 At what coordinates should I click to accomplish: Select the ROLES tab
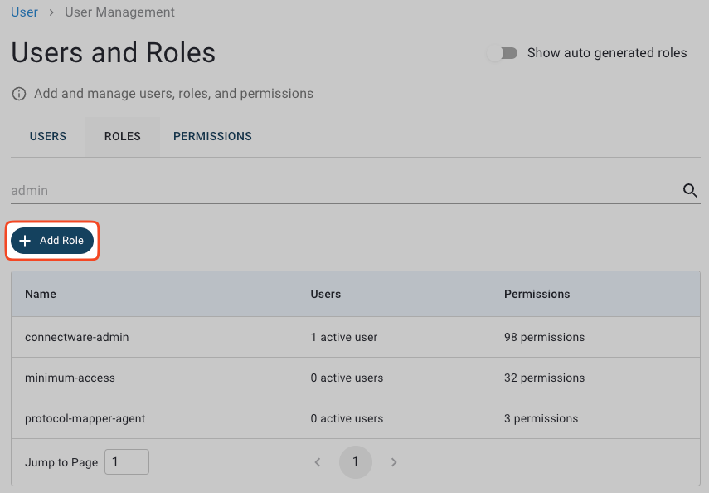(122, 136)
